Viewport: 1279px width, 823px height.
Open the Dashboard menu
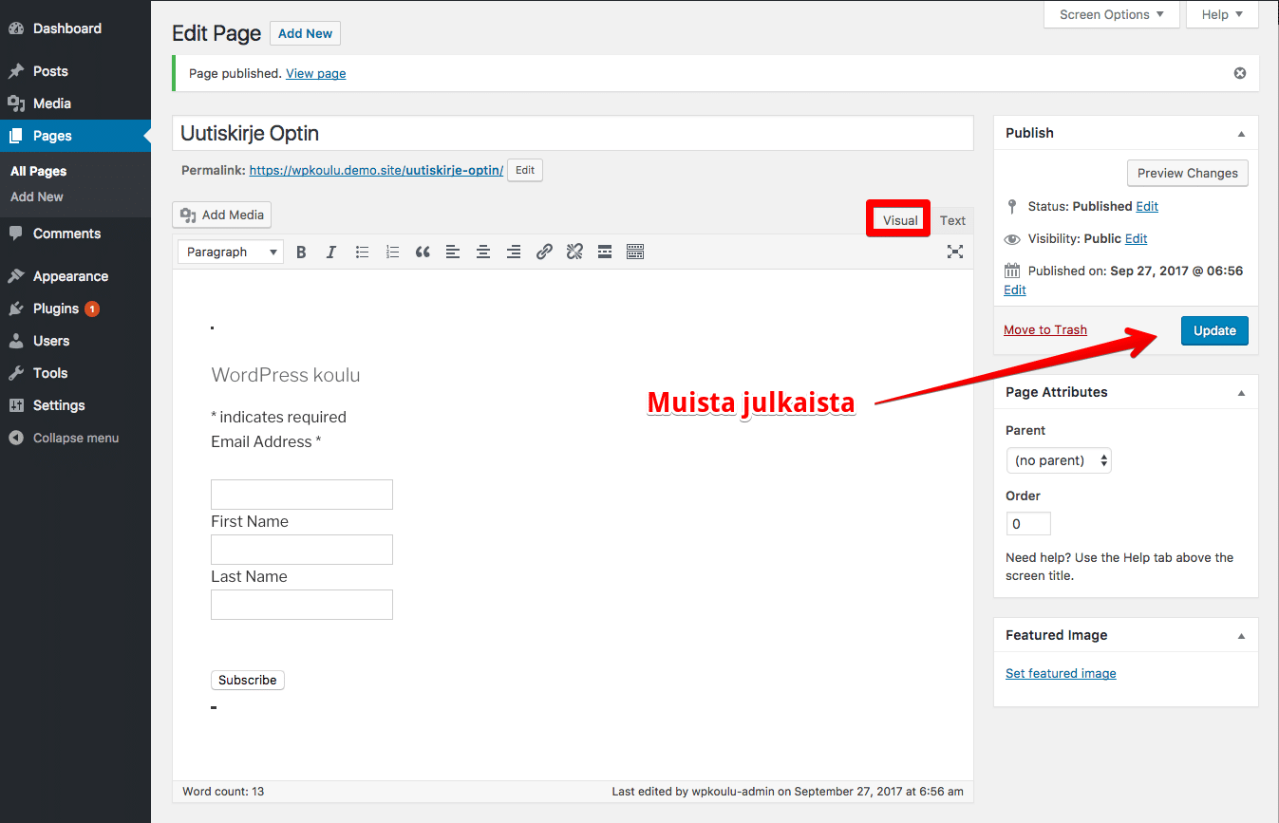[x=75, y=28]
